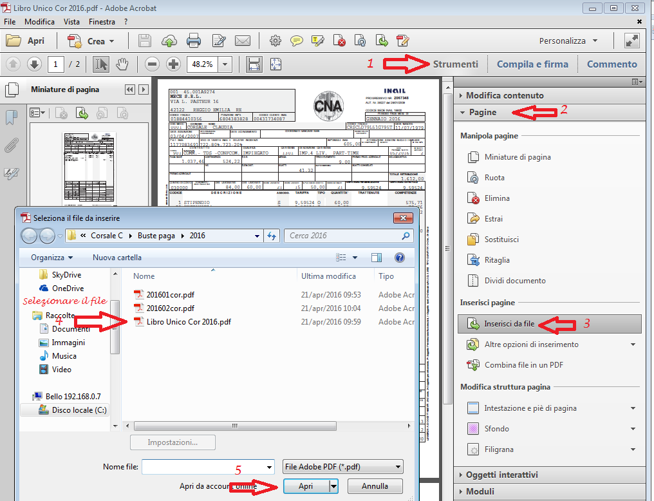The image size is (654, 501).
Task: Select the Hand pan tool
Action: pyautogui.click(x=122, y=64)
